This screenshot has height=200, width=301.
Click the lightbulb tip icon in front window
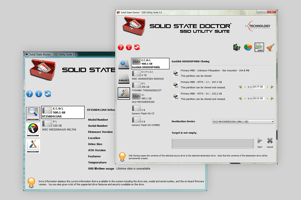(x=122, y=157)
